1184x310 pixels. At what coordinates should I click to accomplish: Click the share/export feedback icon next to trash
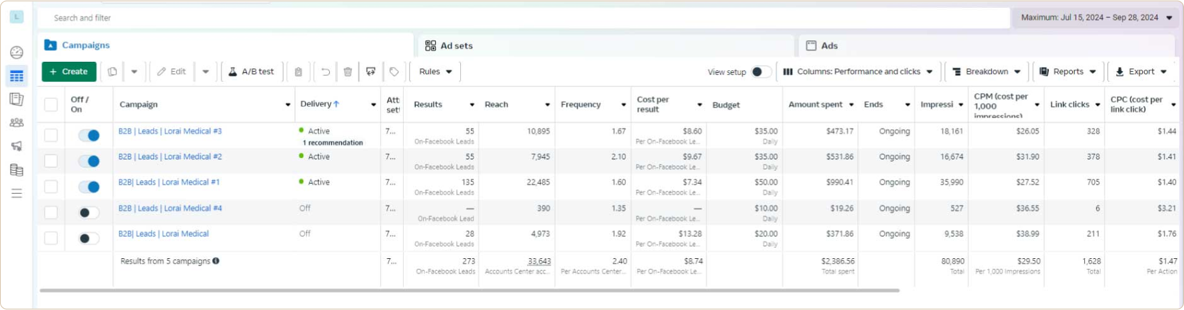pyautogui.click(x=370, y=72)
